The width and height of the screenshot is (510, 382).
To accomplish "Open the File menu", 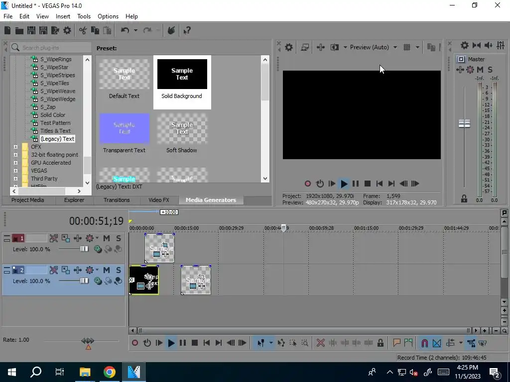I will pos(8,16).
